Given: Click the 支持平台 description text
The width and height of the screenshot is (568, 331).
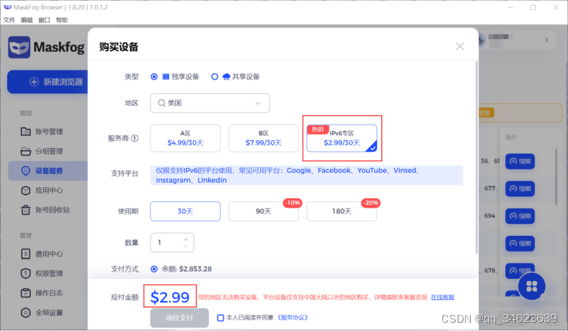Looking at the screenshot, I should pos(307,175).
